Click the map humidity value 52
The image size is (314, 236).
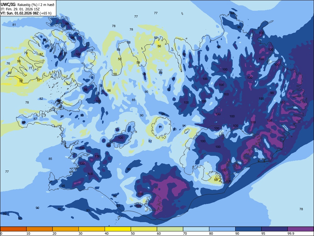(21, 81)
